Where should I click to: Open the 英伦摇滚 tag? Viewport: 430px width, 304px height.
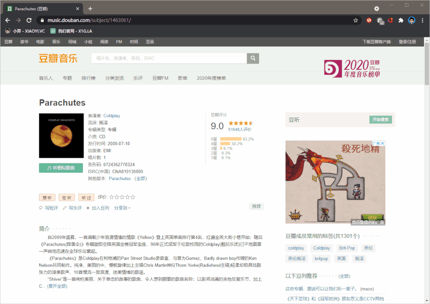296,259
